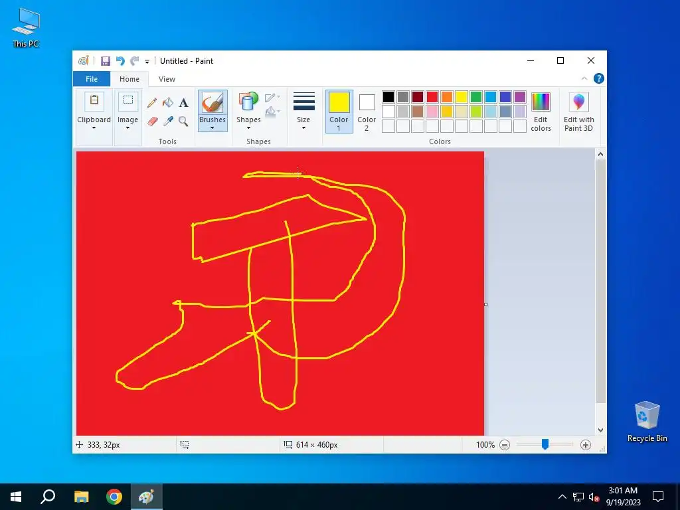Viewport: 680px width, 510px height.
Task: Select the Color picker eyedropper tool
Action: (x=168, y=121)
